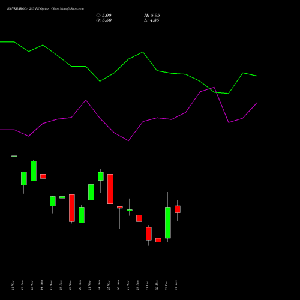
Task: Click the close value C: 5.00
Action: pos(104,16)
